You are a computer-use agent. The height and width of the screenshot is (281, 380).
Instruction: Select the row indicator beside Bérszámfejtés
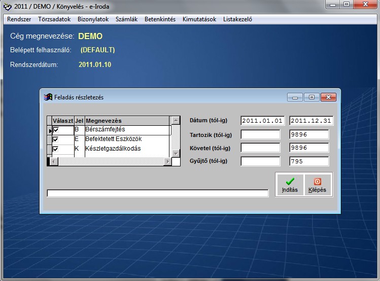pos(50,131)
